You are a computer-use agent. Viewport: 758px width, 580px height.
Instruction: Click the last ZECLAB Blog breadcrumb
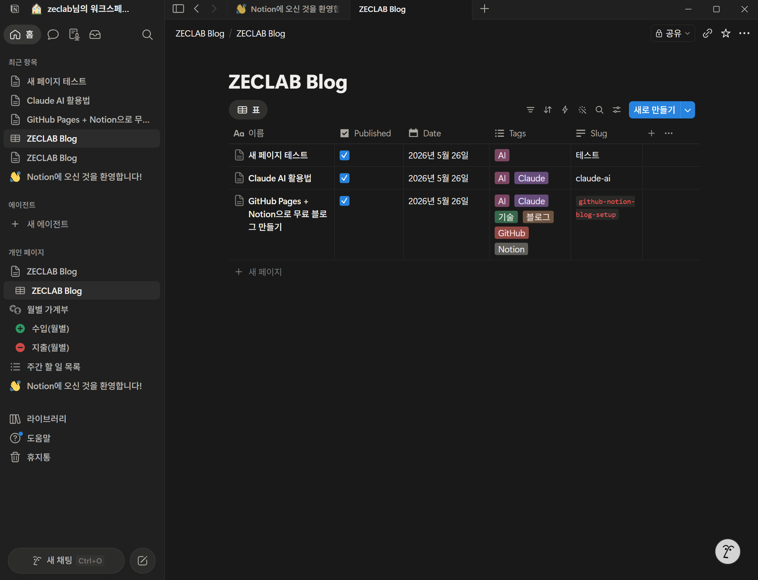[261, 33]
